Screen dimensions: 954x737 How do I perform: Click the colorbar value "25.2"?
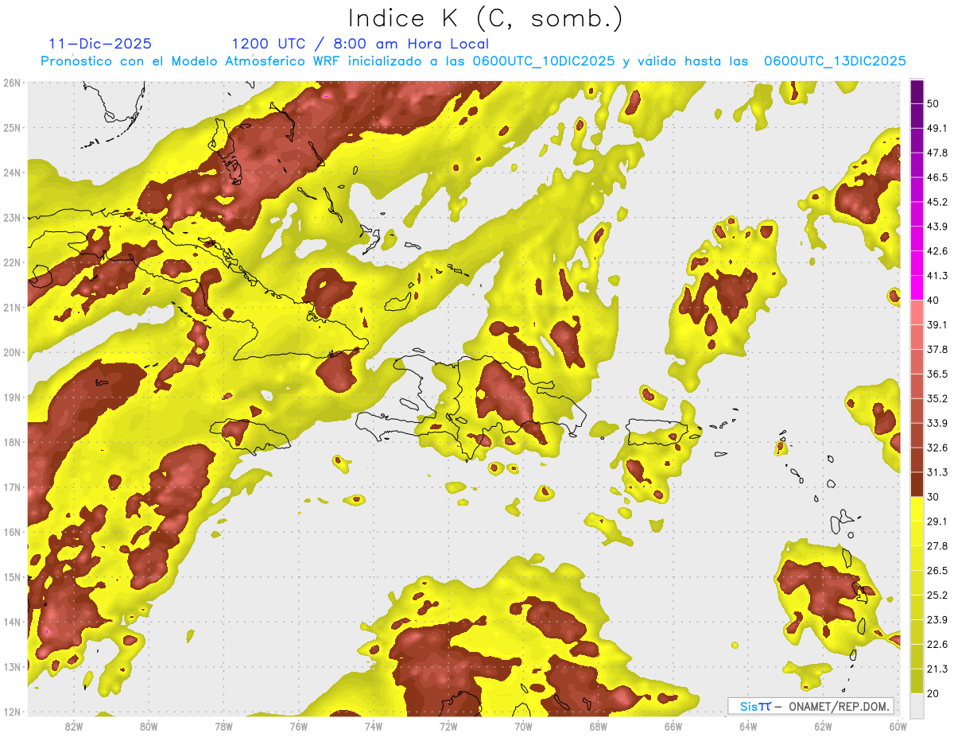point(937,595)
